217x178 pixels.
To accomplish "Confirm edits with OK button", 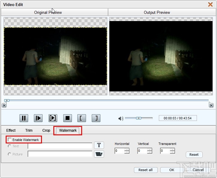I will pos(172,170).
